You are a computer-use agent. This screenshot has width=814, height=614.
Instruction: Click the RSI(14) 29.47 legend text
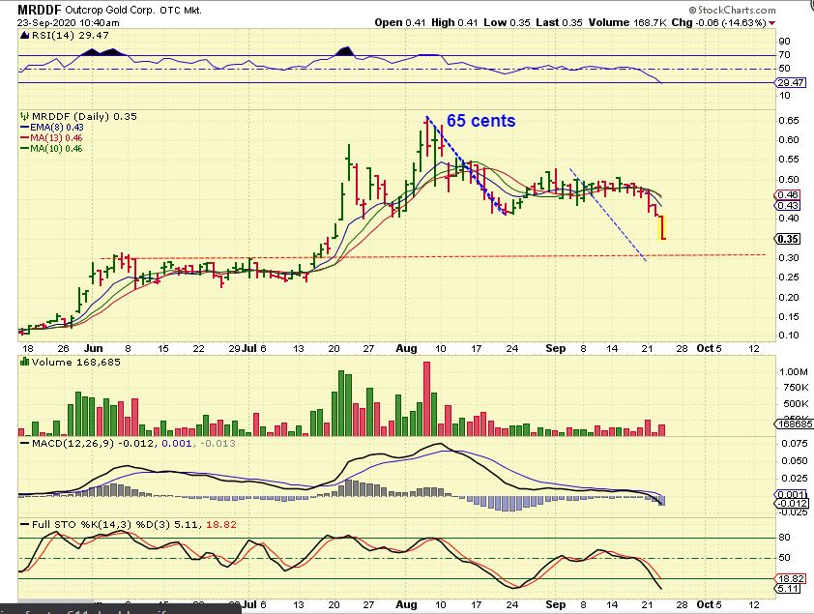pos(70,36)
